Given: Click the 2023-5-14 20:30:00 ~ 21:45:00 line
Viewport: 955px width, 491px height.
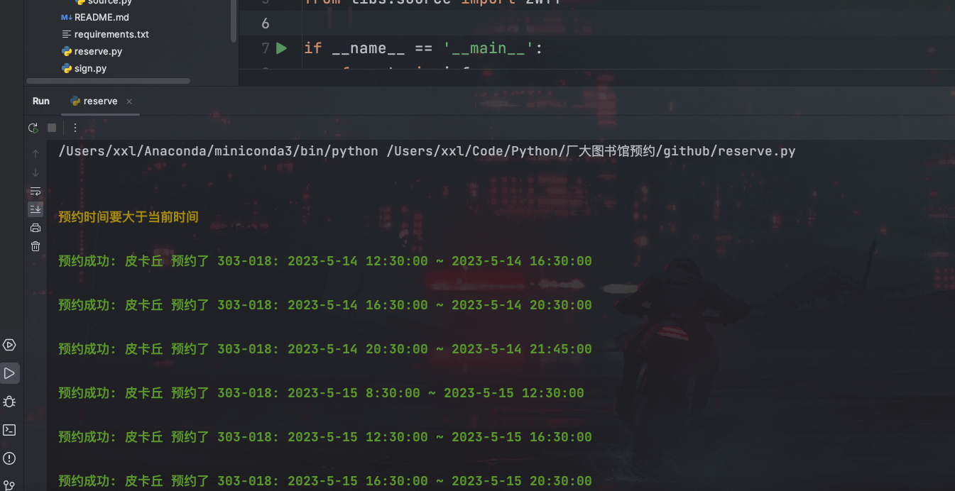Looking at the screenshot, I should (325, 349).
